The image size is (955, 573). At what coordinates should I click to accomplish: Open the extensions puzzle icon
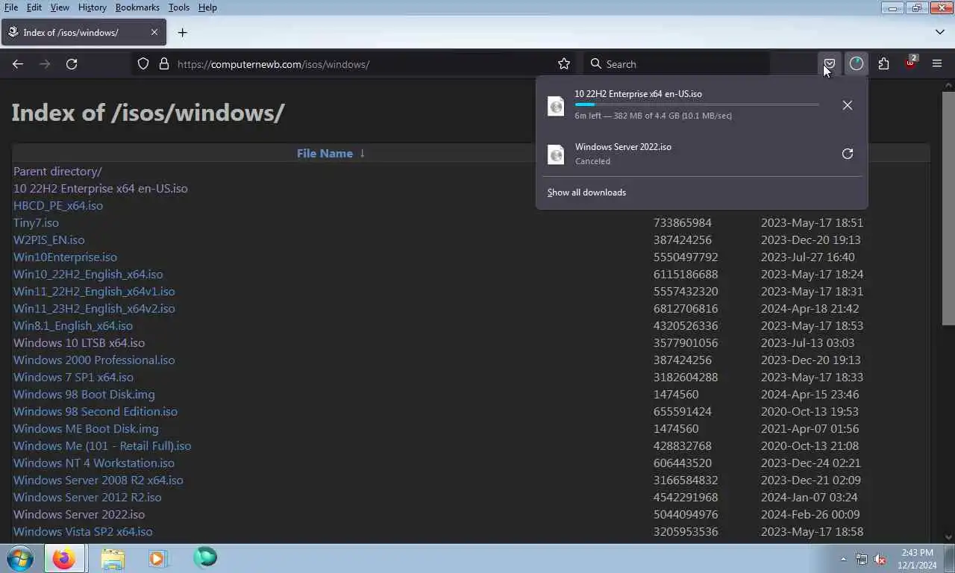click(883, 64)
